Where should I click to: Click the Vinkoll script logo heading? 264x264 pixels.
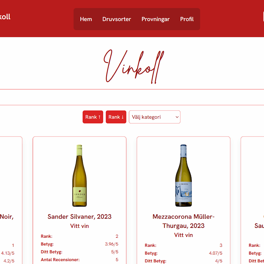(134, 67)
